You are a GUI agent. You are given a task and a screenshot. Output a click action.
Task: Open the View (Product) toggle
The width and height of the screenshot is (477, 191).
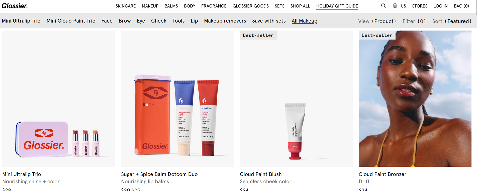tap(377, 21)
